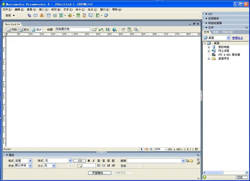
Task: Switch to the 资源 tab in Files panel
Action: click(x=215, y=32)
